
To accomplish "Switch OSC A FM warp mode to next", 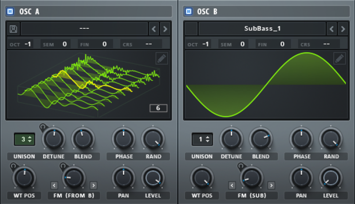I will pyautogui.click(x=94, y=185).
